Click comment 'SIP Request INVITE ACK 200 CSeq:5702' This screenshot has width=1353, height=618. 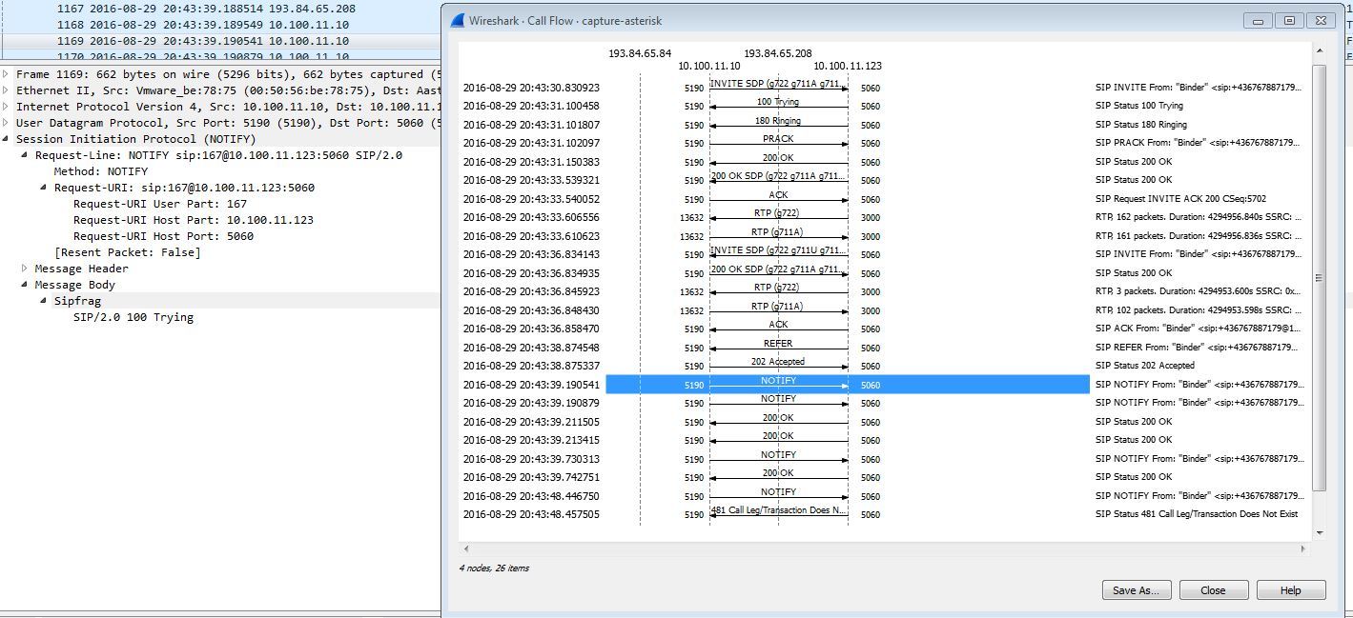[1180, 199]
